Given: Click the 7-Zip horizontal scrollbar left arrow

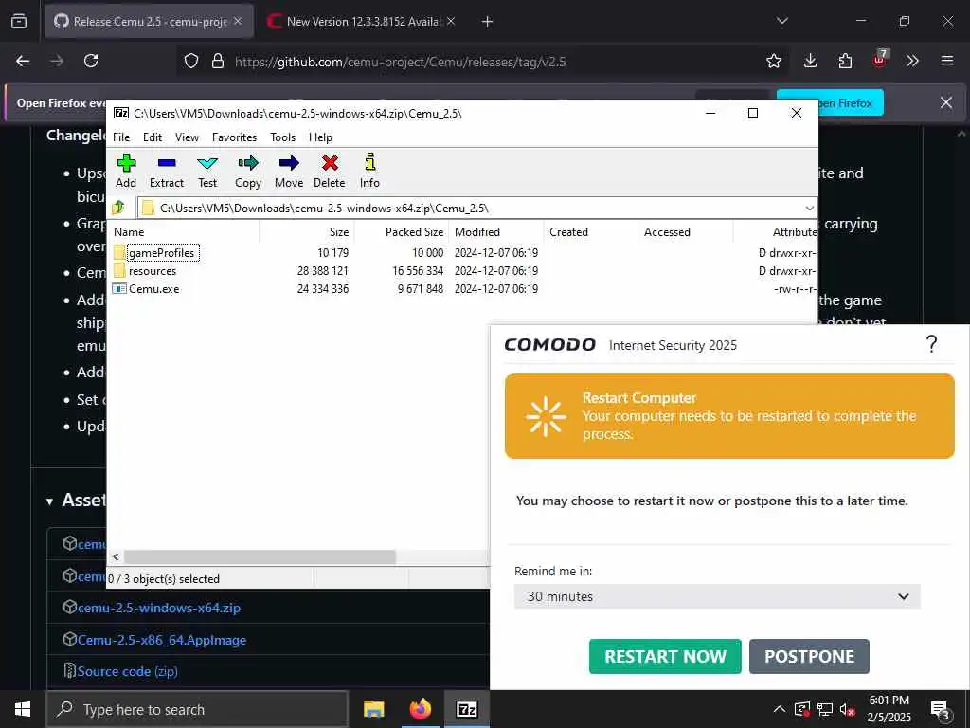Looking at the screenshot, I should tap(116, 557).
